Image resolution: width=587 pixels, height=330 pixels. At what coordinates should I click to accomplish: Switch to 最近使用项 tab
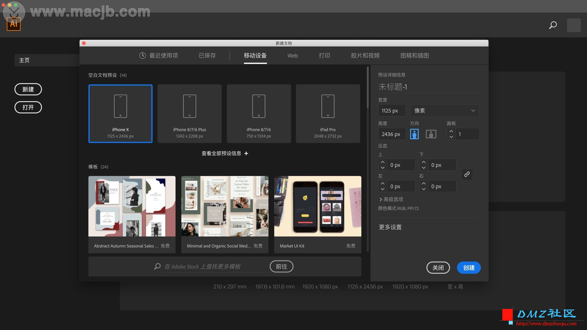tap(159, 56)
